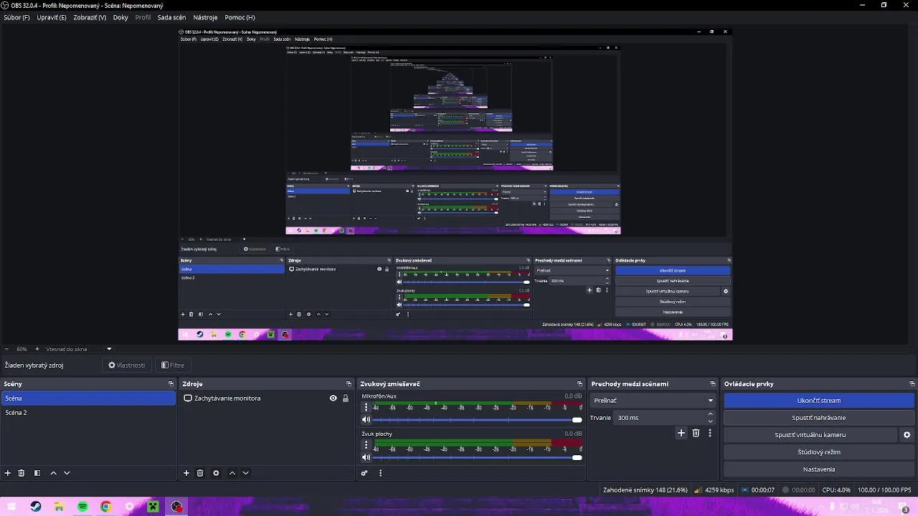918x516 pixels.
Task: Move scene up arrow in Scény panel
Action: click(x=53, y=473)
